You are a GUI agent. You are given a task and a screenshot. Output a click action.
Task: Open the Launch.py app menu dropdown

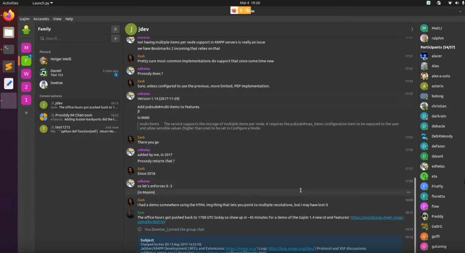pyautogui.click(x=43, y=3)
